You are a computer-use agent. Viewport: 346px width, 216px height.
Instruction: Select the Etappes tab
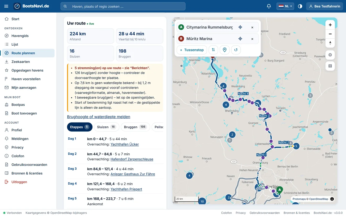pyautogui.click(x=80, y=127)
